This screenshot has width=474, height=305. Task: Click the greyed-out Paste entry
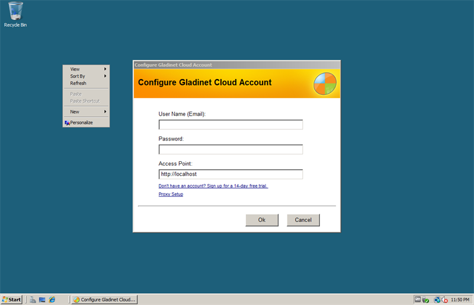coord(86,94)
